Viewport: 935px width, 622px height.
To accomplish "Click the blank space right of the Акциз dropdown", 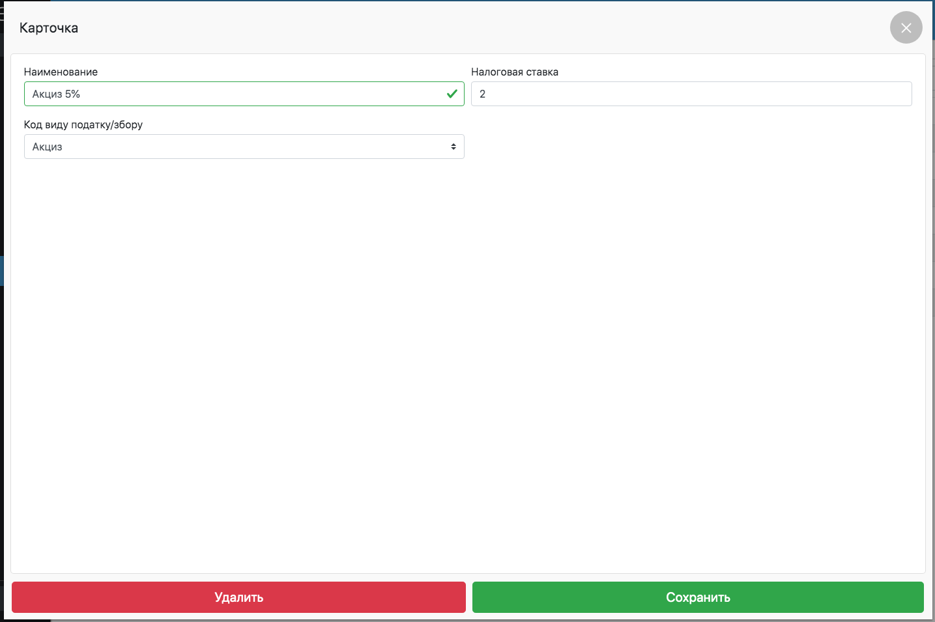I will click(x=691, y=147).
